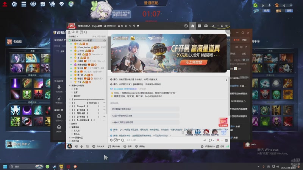The image size is (303, 170).
Task: Open the 自由模式 mode dropdown
Action: pyautogui.click(x=73, y=36)
